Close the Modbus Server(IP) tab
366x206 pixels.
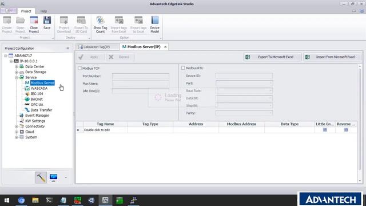pyautogui.click(x=165, y=47)
